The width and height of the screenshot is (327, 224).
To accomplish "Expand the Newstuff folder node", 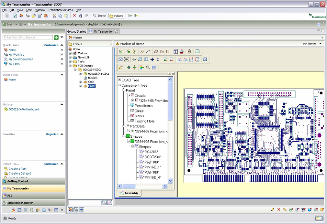I will (x=70, y=57).
